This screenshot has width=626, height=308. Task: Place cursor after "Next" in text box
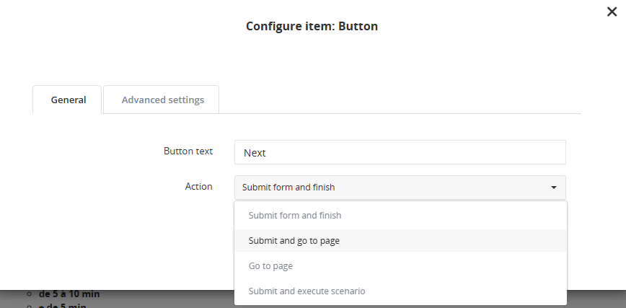[269, 153]
